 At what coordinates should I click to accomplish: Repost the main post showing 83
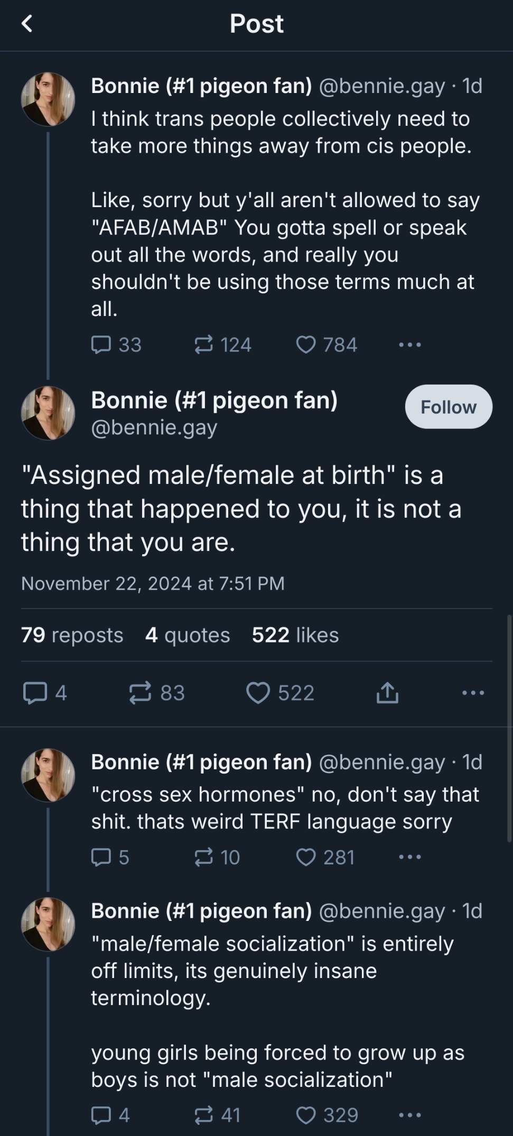[x=141, y=693]
